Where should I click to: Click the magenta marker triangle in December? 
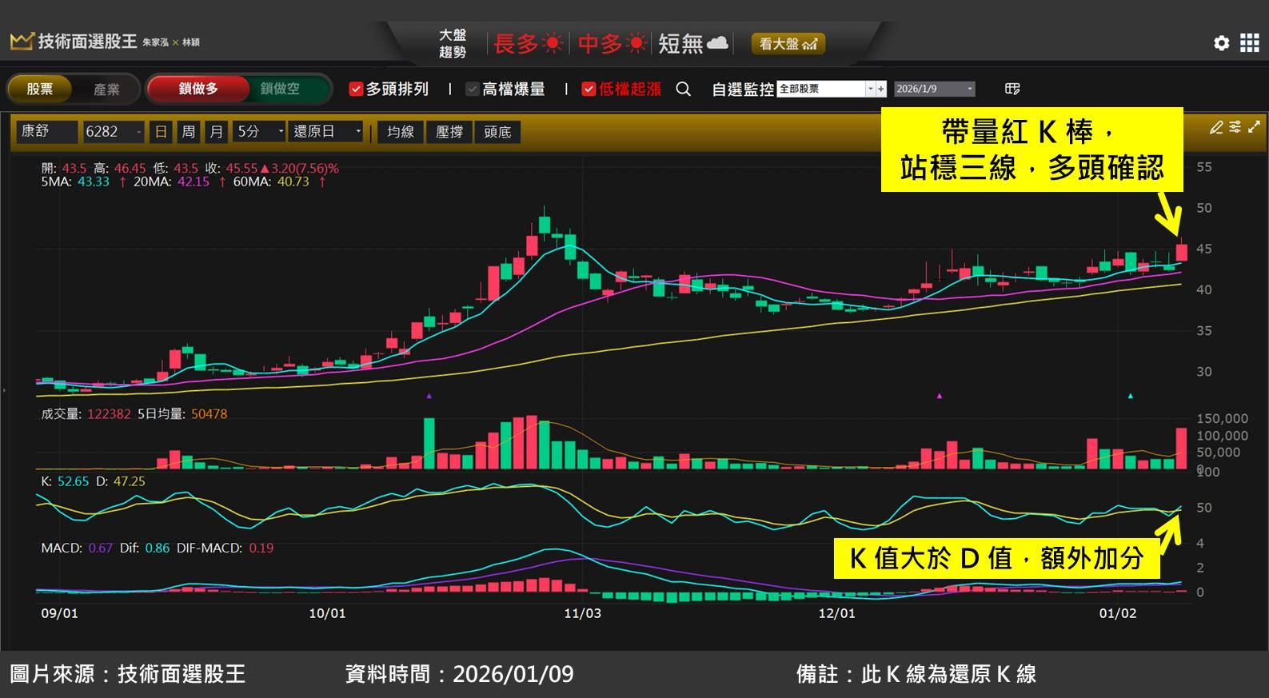coord(940,396)
